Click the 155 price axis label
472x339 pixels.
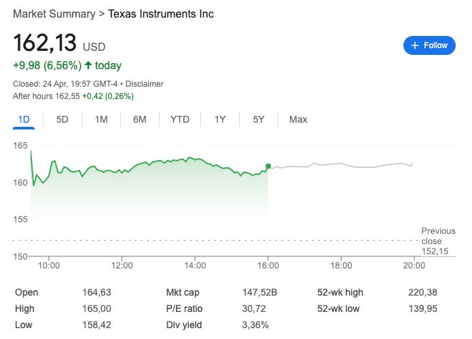(x=20, y=220)
